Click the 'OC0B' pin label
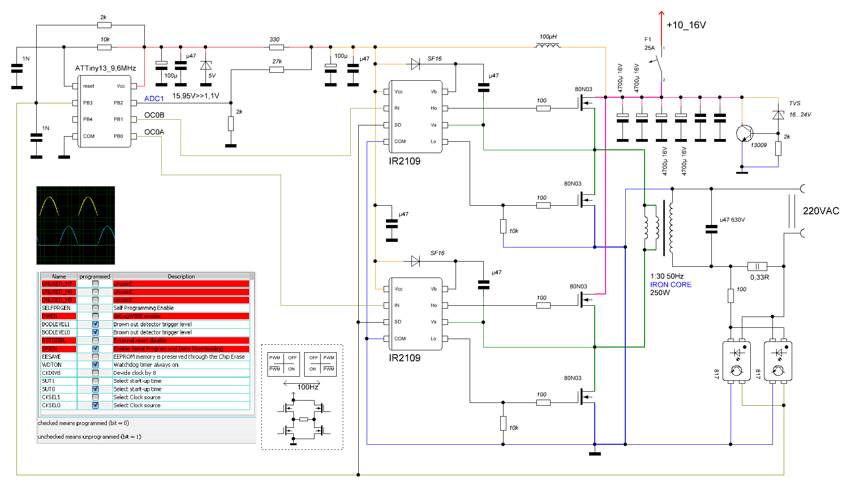The image size is (850, 487). [x=154, y=115]
